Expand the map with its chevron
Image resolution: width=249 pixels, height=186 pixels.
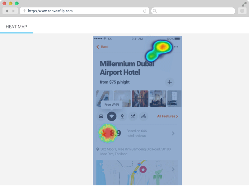coord(173,169)
